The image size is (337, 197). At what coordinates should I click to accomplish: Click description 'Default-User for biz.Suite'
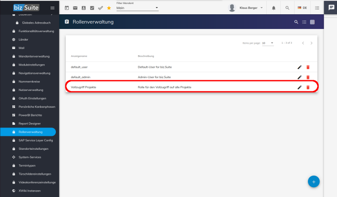click(155, 67)
